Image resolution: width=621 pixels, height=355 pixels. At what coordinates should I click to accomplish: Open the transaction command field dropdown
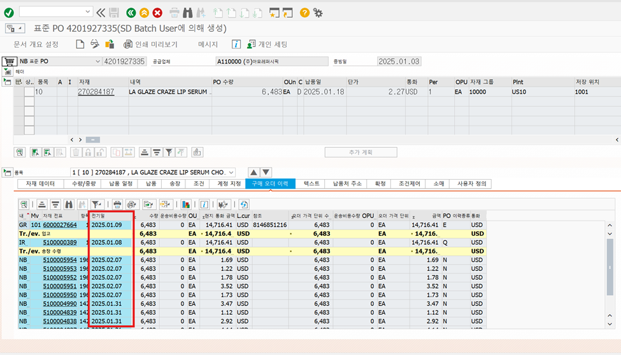(x=87, y=12)
